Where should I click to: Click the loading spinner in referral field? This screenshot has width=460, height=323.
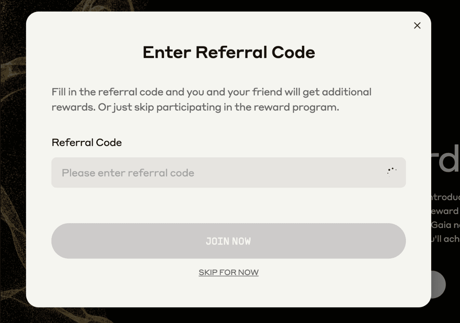click(x=392, y=171)
